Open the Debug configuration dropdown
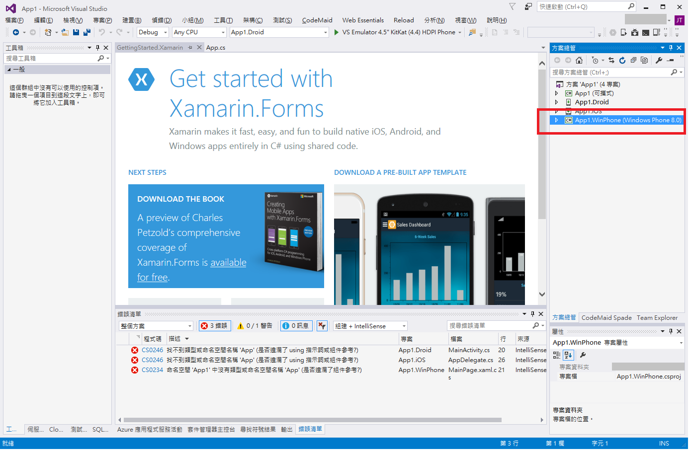The height and width of the screenshot is (450, 689). click(x=153, y=32)
